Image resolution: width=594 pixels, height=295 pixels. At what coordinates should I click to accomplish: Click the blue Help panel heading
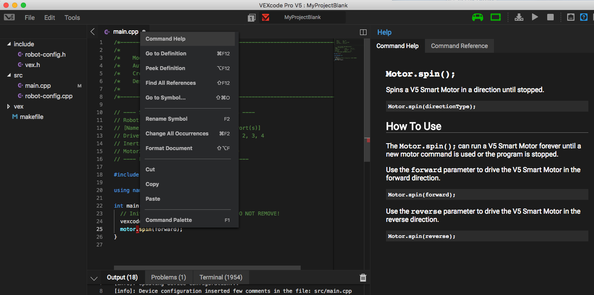point(384,32)
